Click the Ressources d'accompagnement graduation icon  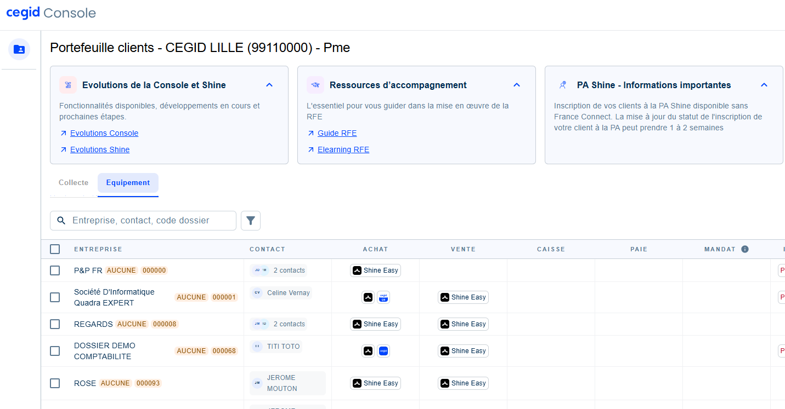pos(315,85)
